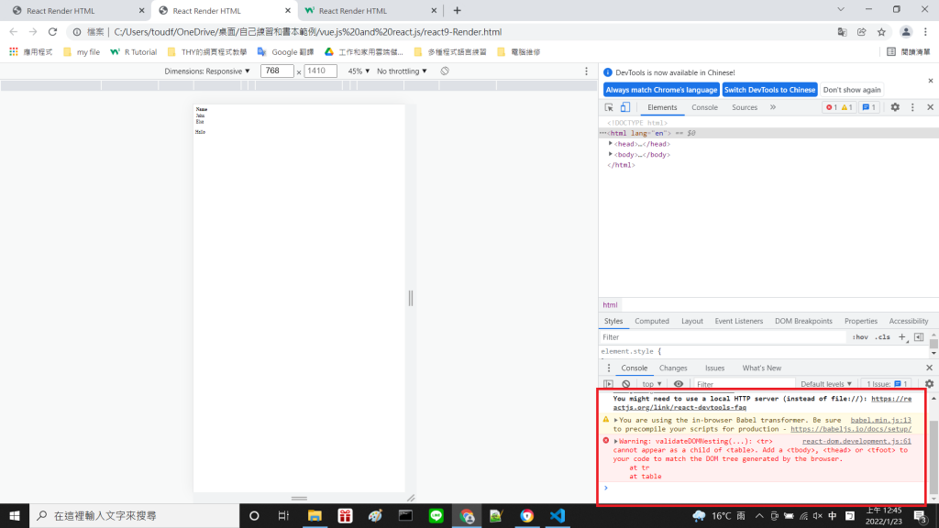Switch to the Sources tab
The image size is (939, 528).
(745, 107)
